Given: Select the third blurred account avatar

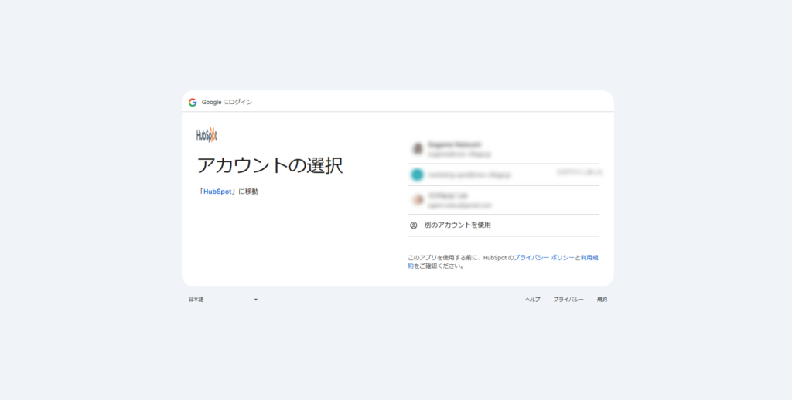Looking at the screenshot, I should pyautogui.click(x=417, y=200).
